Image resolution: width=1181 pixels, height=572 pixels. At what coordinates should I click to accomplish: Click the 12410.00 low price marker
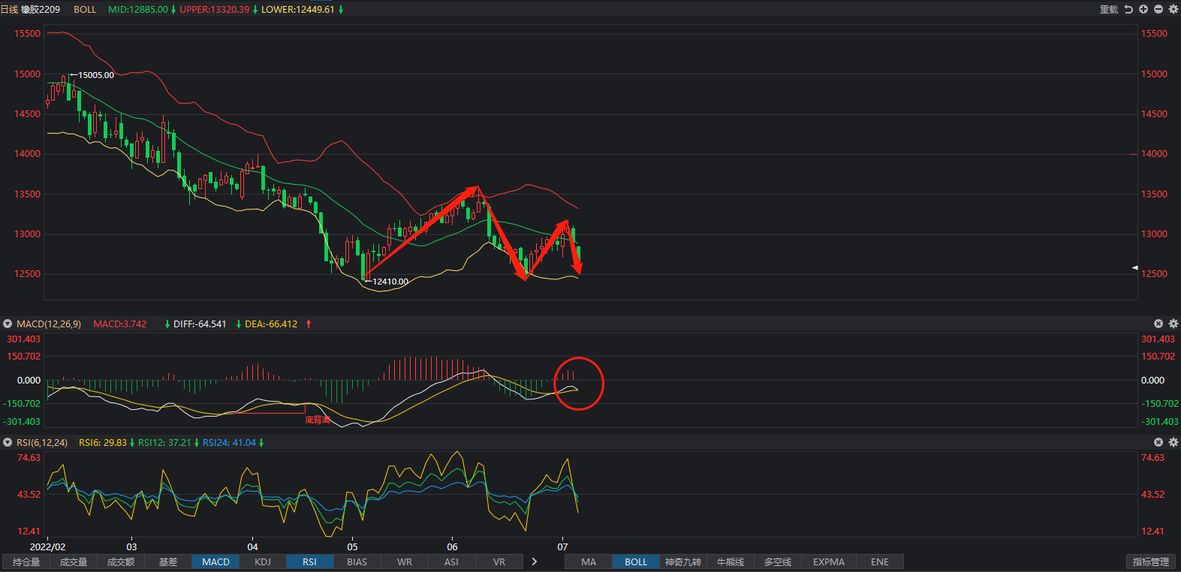pos(390,281)
